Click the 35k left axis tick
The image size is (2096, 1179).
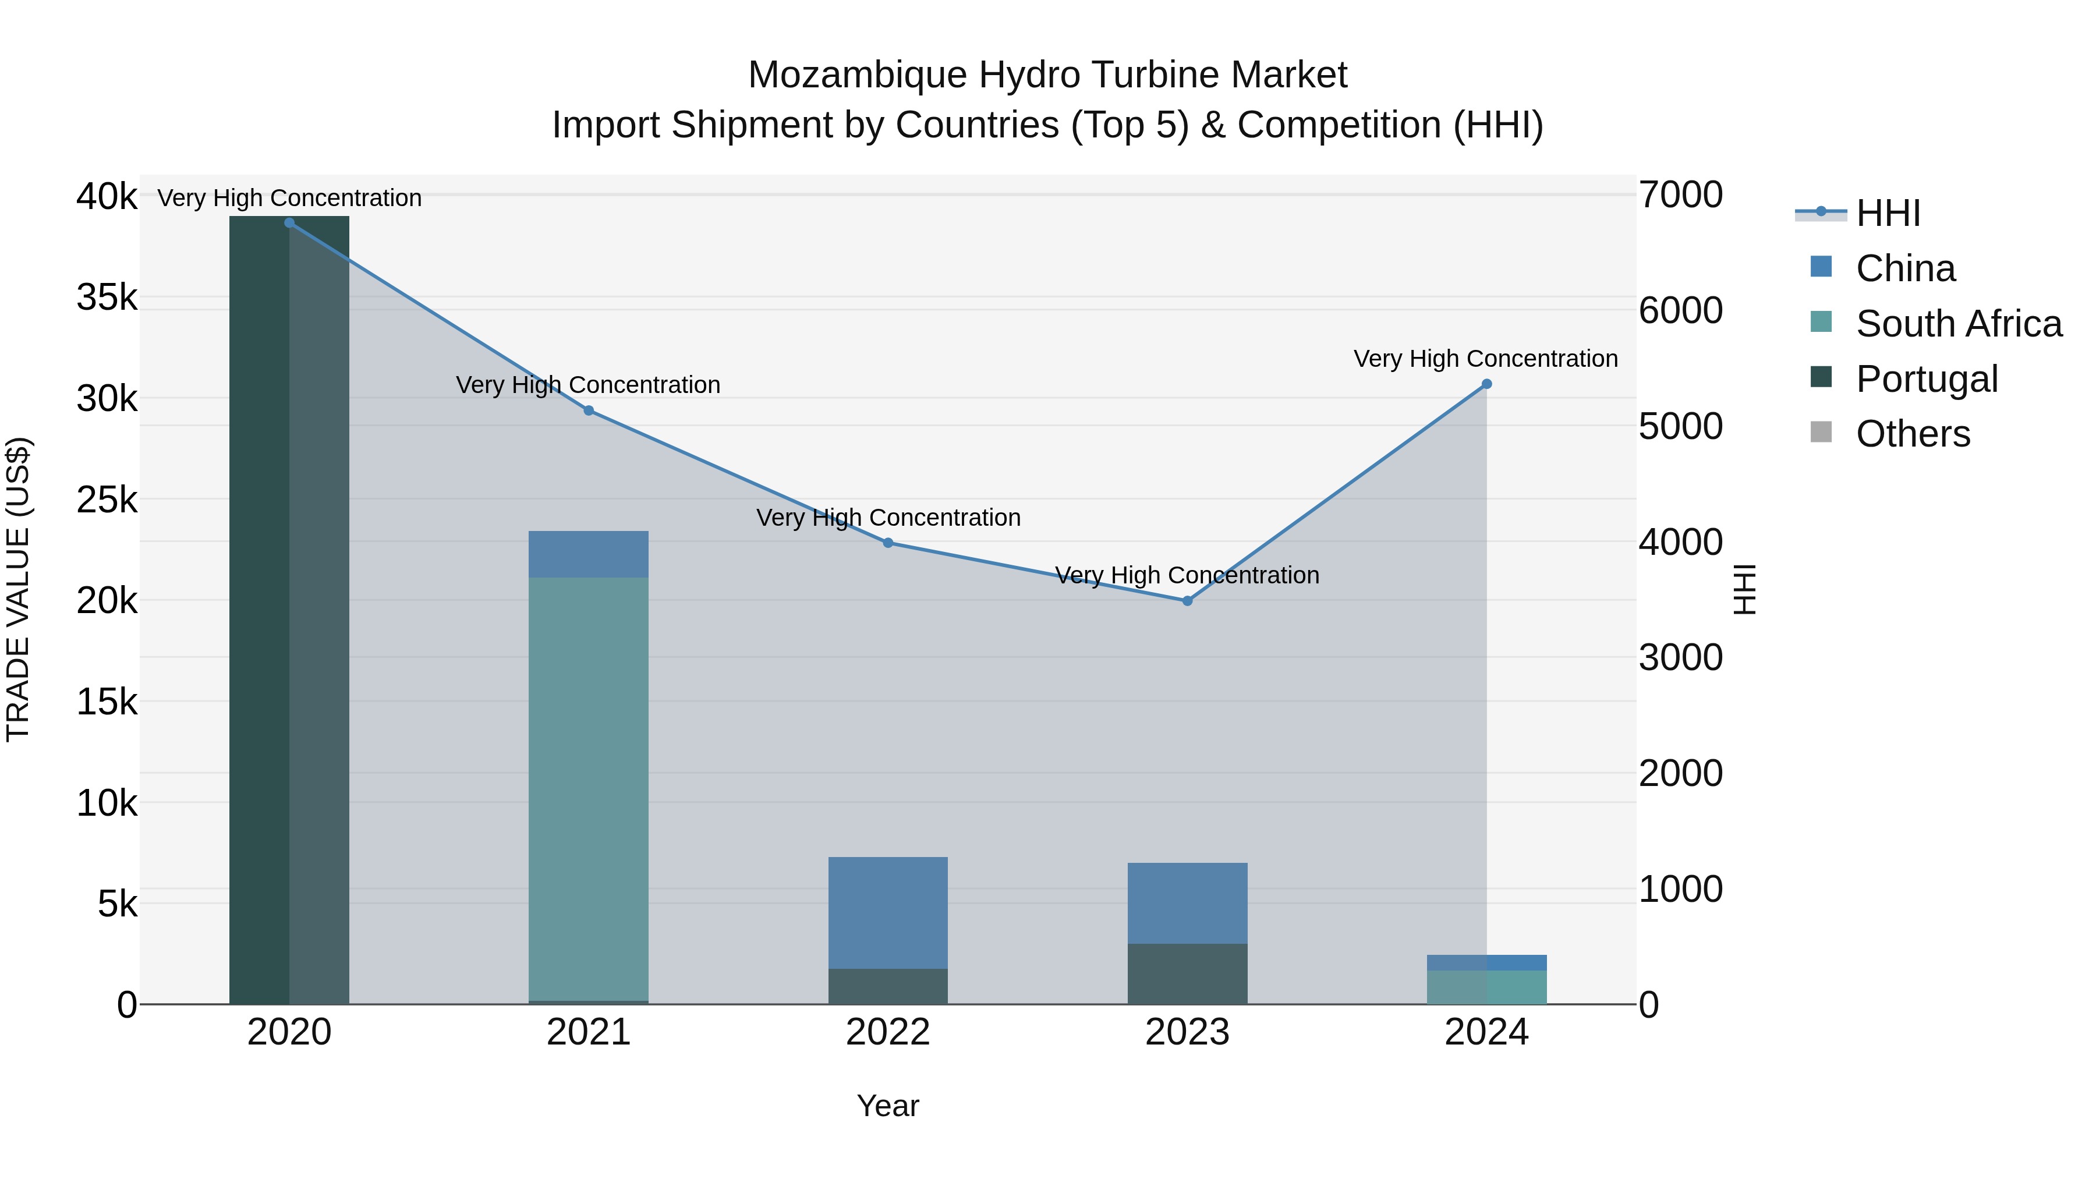click(x=107, y=298)
